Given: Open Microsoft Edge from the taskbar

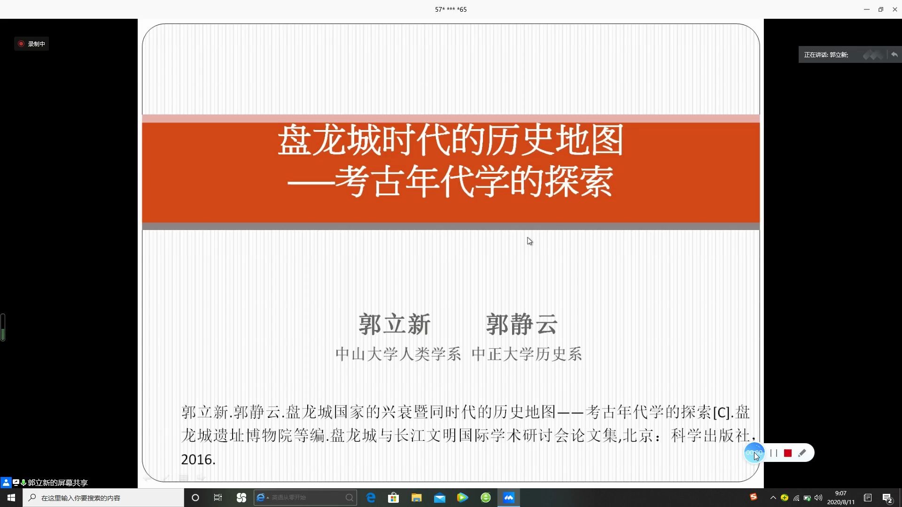Looking at the screenshot, I should [x=371, y=498].
